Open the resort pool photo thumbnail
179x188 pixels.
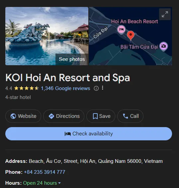[47, 36]
